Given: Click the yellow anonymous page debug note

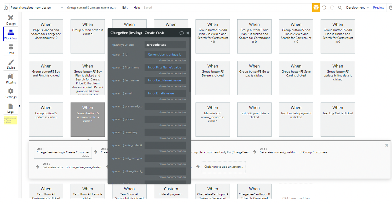Looking at the screenshot, I should [x=10, y=120].
